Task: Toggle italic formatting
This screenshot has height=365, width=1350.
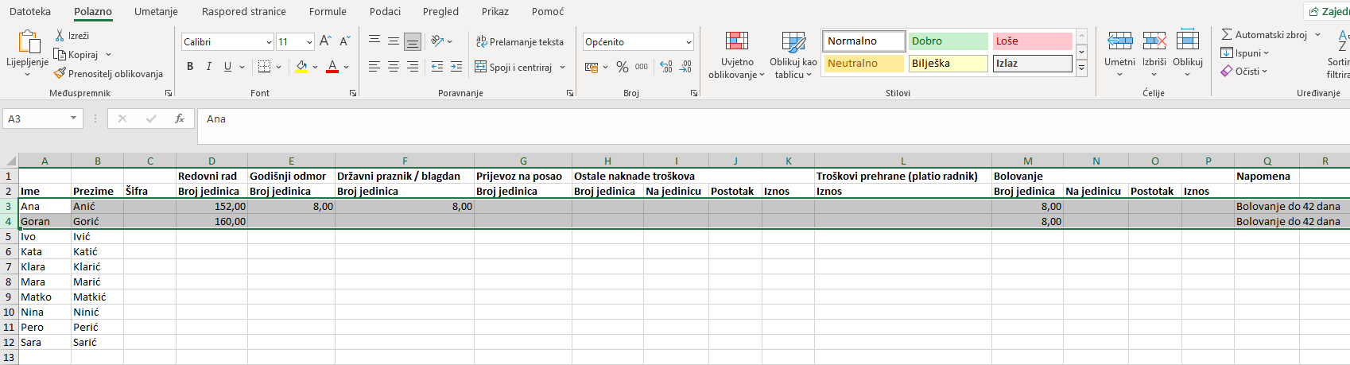Action: [209, 67]
